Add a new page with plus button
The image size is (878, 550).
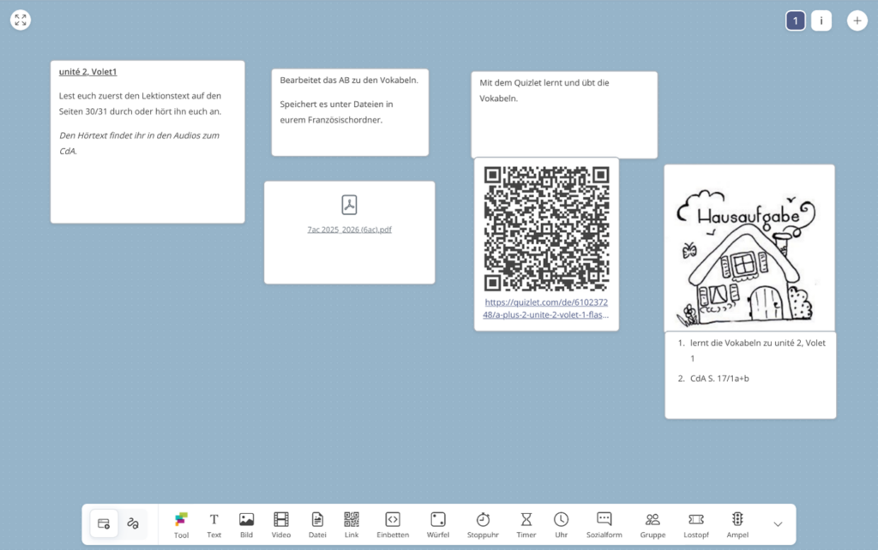click(x=857, y=21)
